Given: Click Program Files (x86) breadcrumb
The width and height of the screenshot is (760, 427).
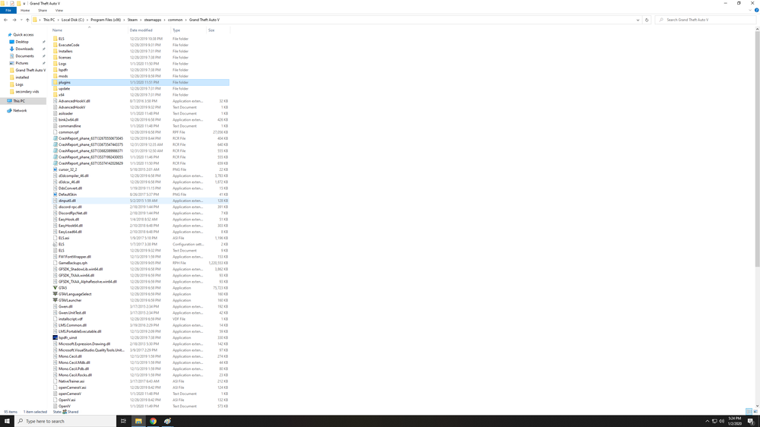Looking at the screenshot, I should pos(106,20).
